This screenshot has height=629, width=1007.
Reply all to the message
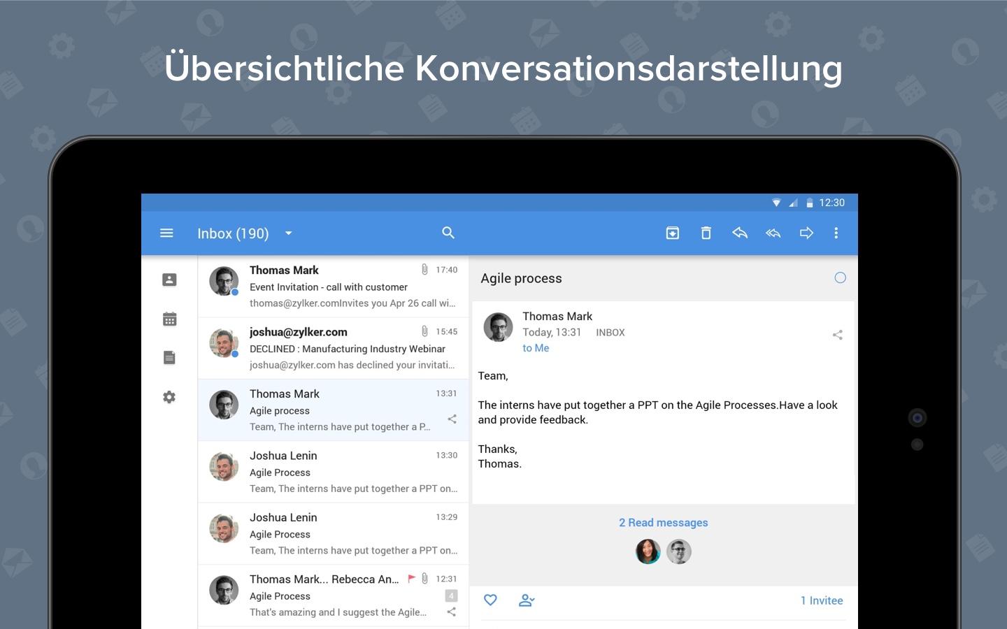point(773,233)
